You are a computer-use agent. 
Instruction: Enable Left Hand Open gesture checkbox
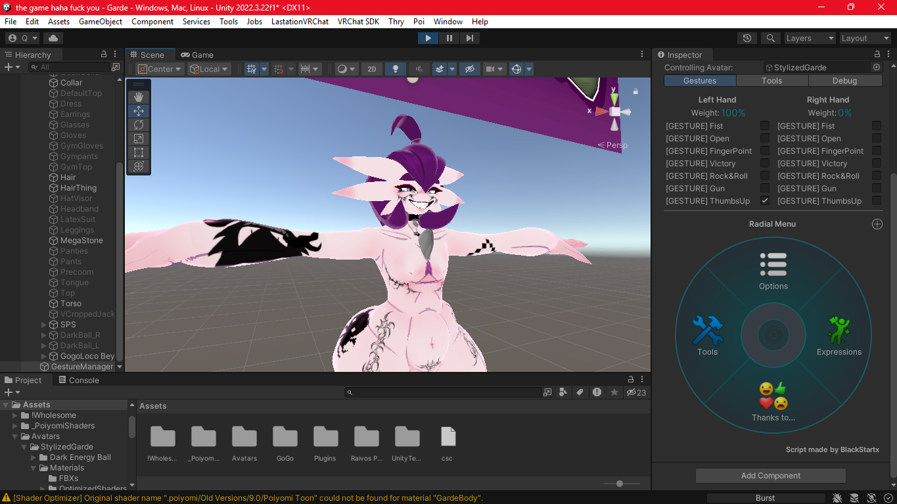[x=765, y=138]
